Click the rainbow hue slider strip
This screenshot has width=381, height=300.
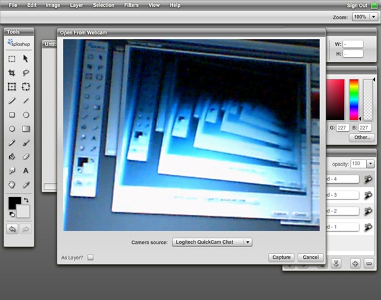353,99
